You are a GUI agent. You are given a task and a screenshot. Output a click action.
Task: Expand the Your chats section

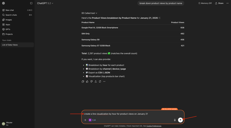(7, 40)
